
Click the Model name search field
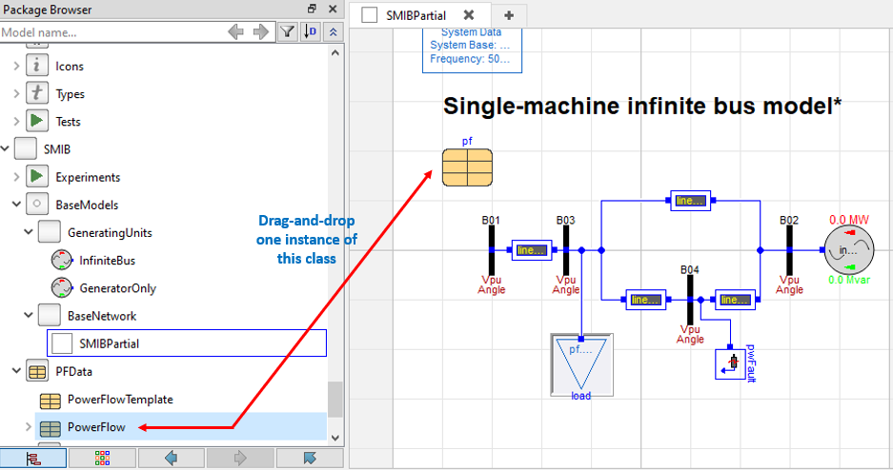110,32
